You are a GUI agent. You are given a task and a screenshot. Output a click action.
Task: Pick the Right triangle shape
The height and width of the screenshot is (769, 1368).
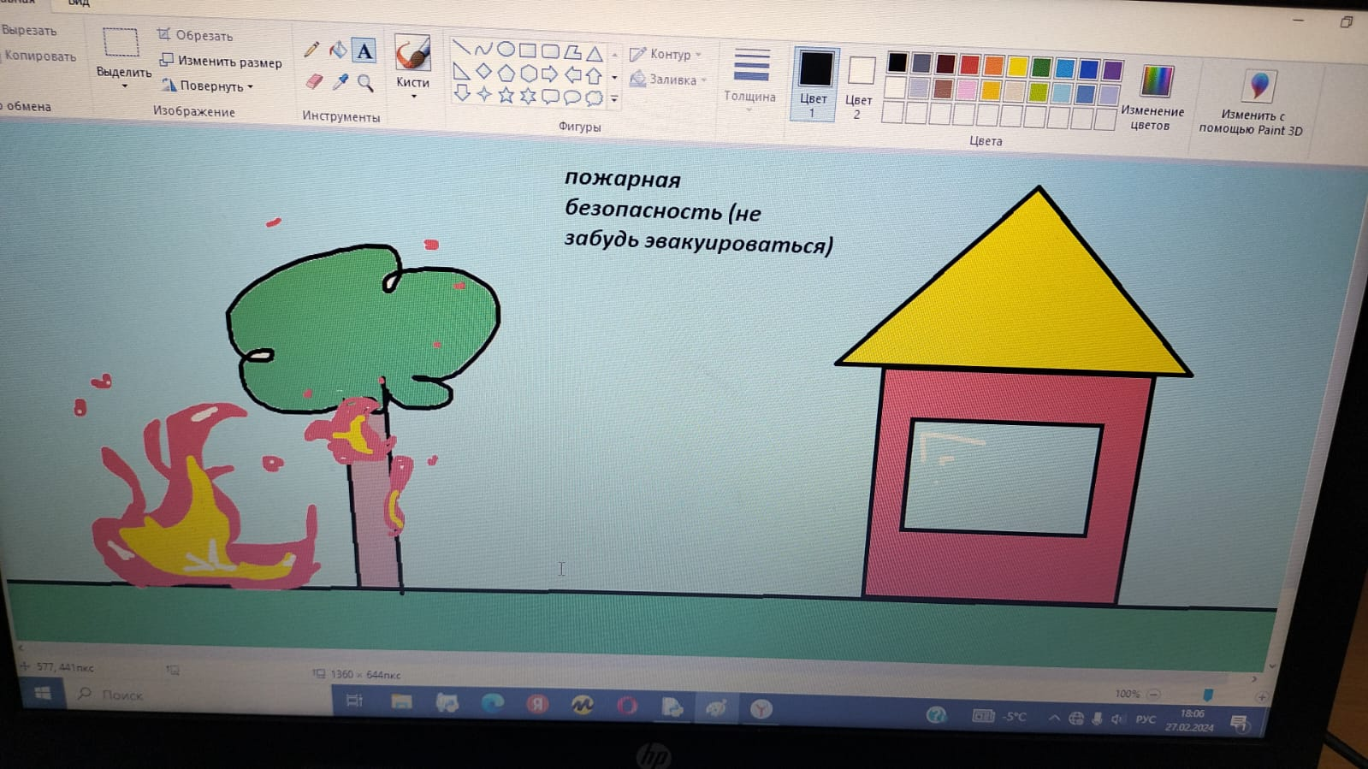(x=460, y=70)
